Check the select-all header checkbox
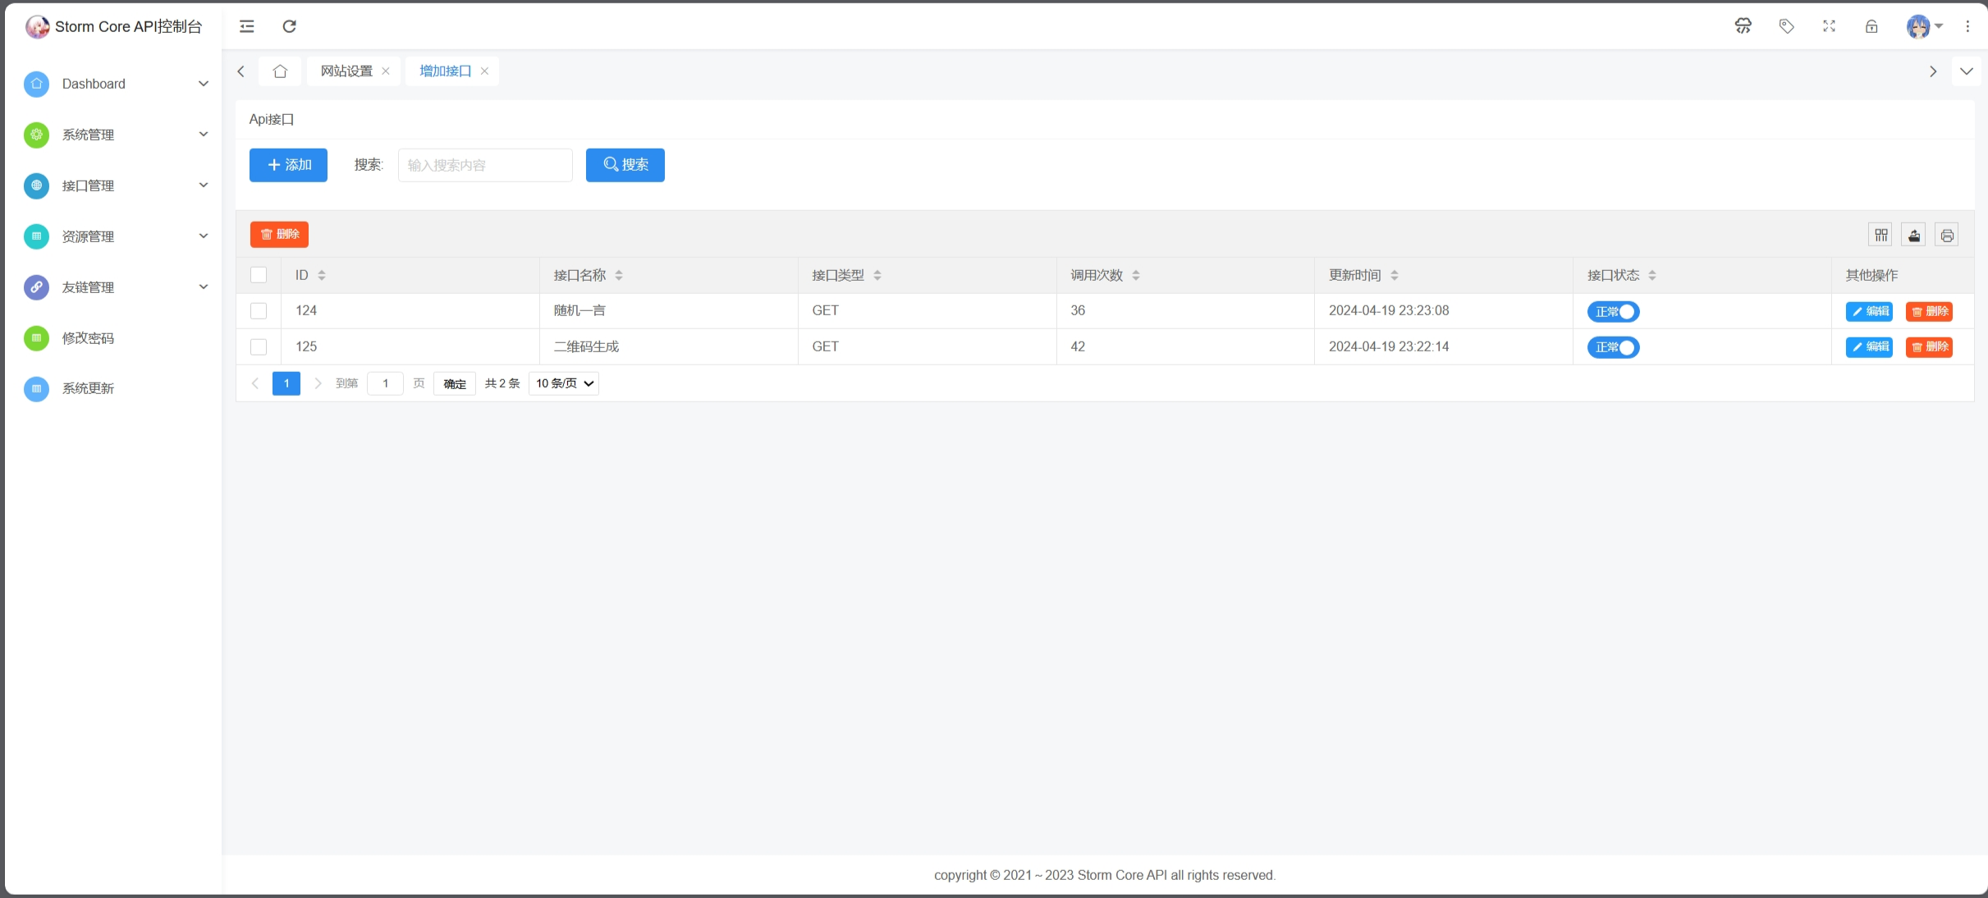The height and width of the screenshot is (898, 1988). coord(259,275)
